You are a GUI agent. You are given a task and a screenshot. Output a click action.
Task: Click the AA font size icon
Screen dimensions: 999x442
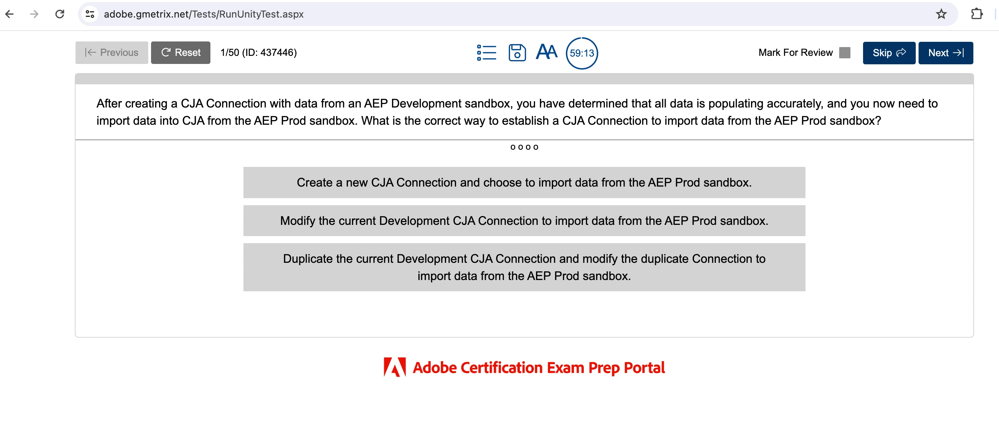pyautogui.click(x=547, y=52)
